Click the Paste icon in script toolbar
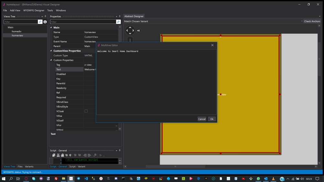Screen dimensions: 324x182 point(62,155)
